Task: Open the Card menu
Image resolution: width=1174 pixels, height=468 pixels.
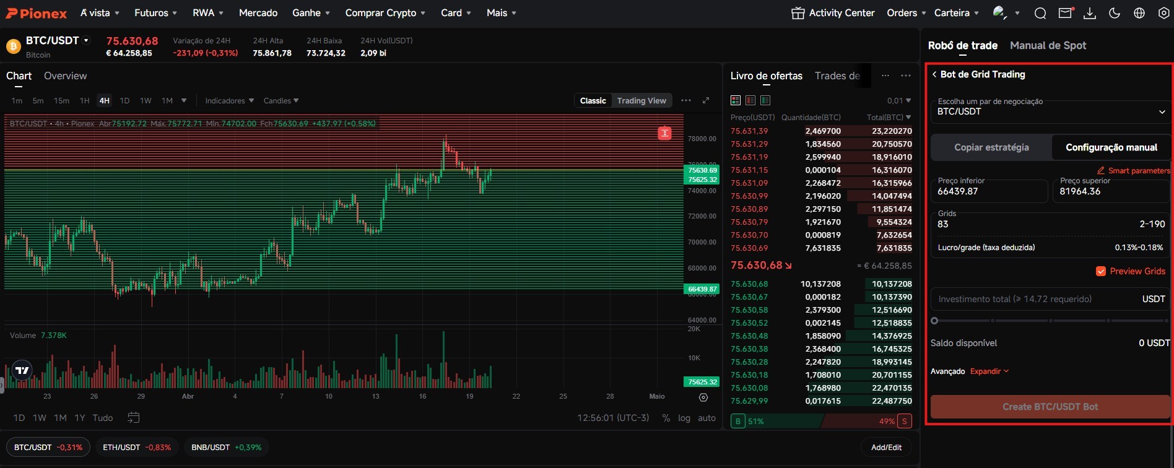Action: [456, 13]
